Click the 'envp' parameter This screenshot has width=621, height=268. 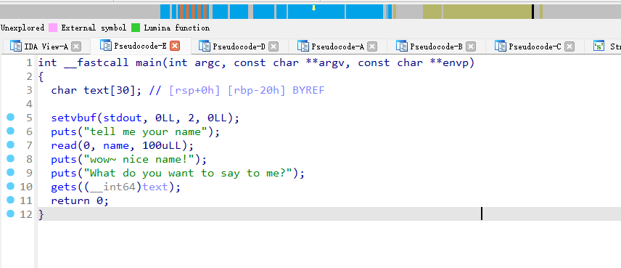pos(456,62)
